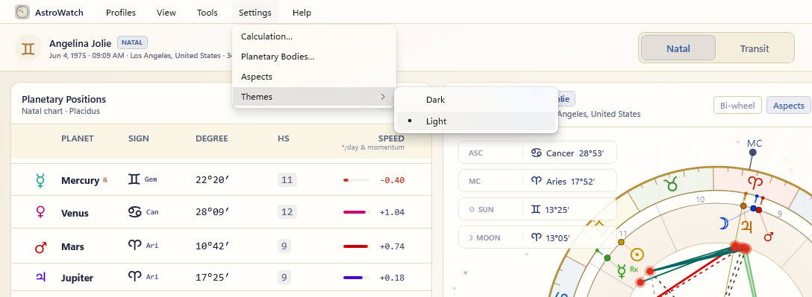Click speed value -0.40
Screen dimensions: 812x297
click(x=392, y=180)
